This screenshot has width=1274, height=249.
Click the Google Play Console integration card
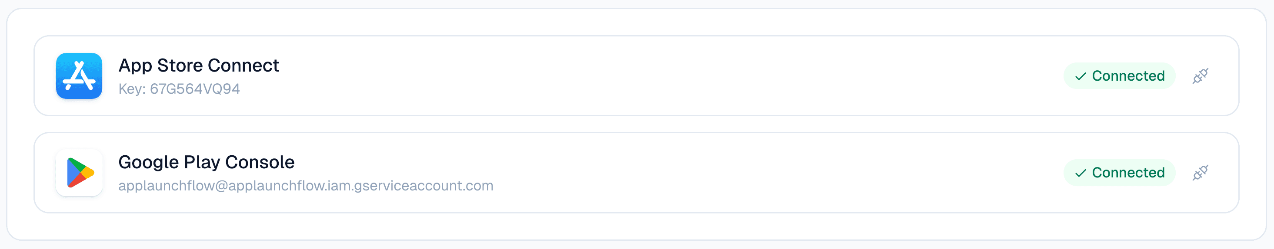pyautogui.click(x=637, y=173)
